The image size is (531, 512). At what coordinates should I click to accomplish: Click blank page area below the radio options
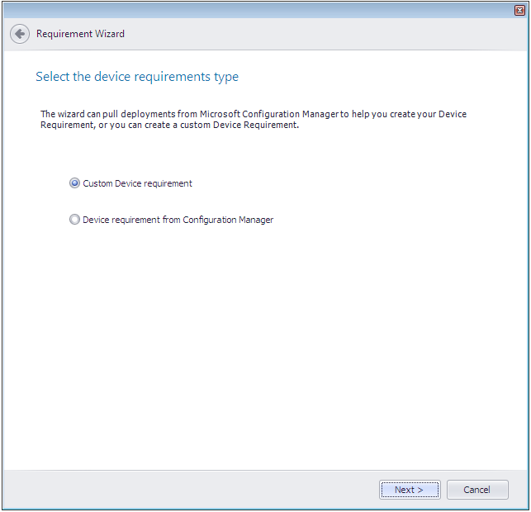[x=264, y=347]
